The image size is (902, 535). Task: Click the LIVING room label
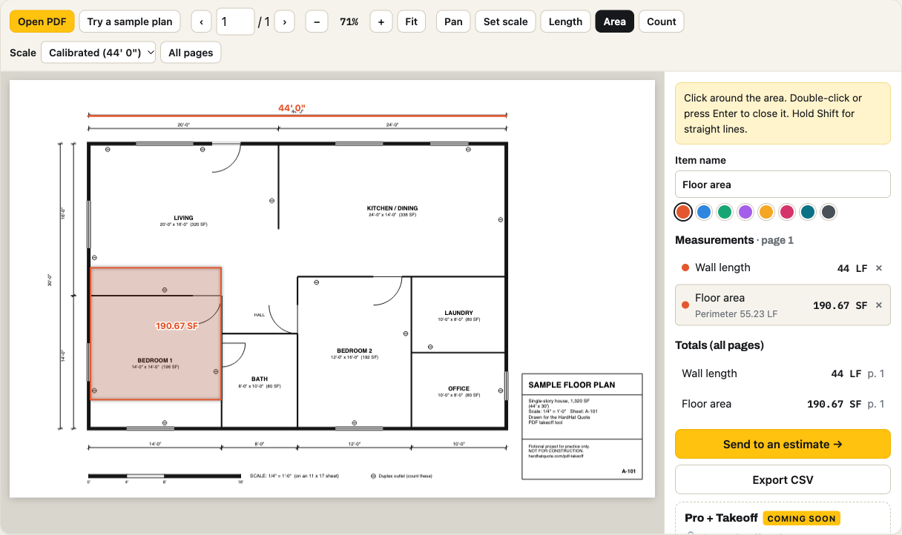[183, 218]
